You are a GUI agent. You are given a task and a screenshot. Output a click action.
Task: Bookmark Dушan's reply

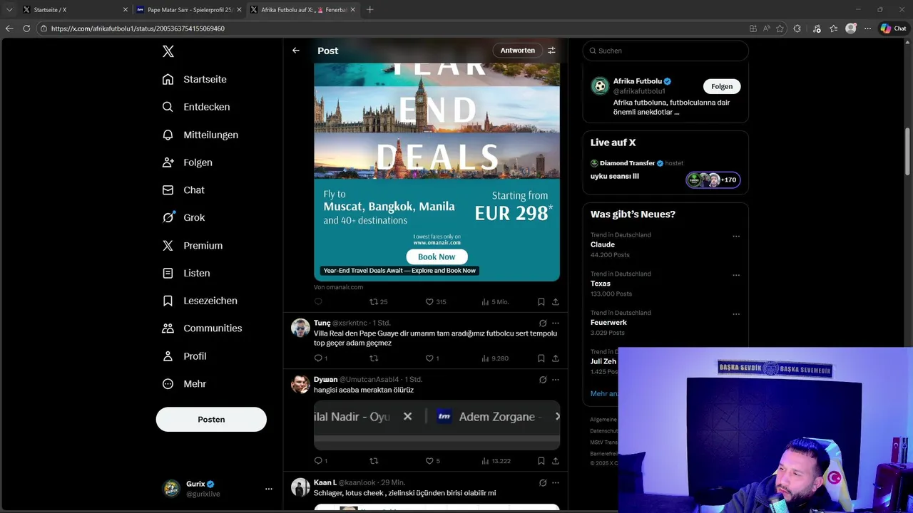tap(541, 461)
